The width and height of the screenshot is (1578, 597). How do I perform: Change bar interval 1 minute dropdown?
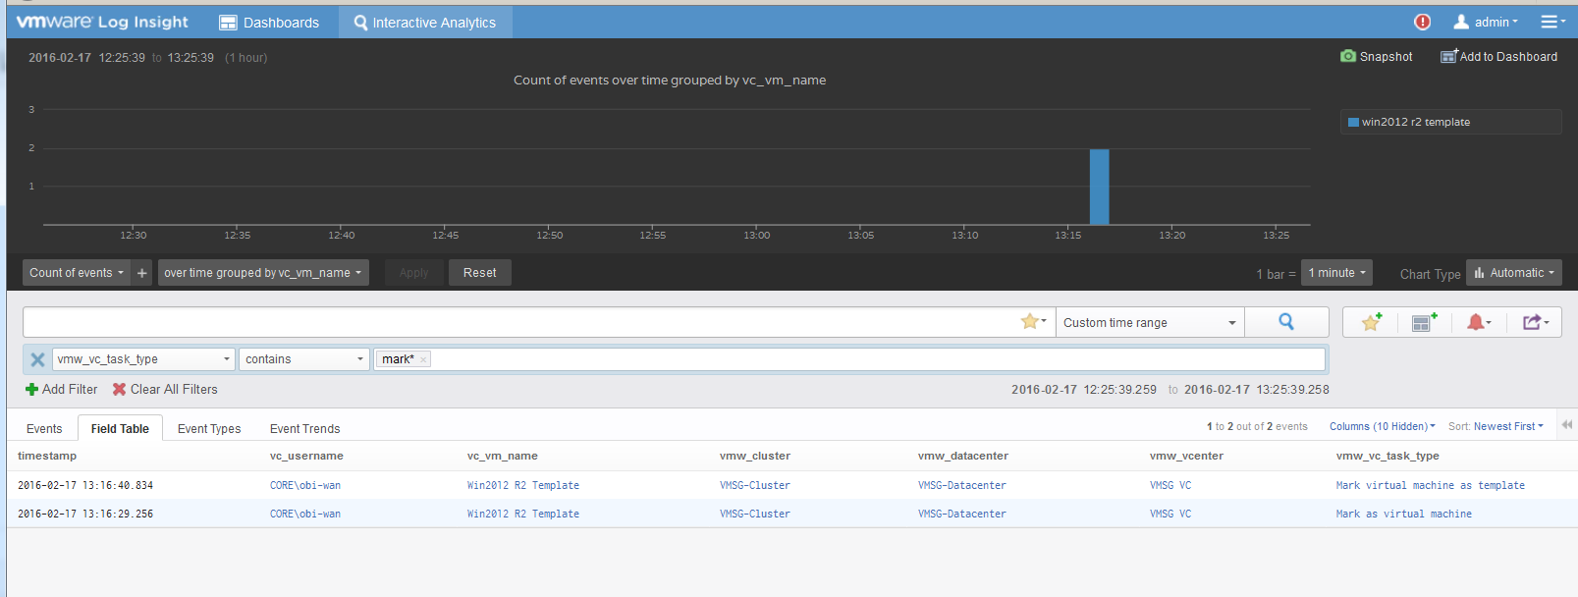click(1336, 273)
